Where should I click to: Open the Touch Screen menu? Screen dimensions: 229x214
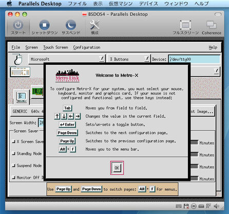55,47
